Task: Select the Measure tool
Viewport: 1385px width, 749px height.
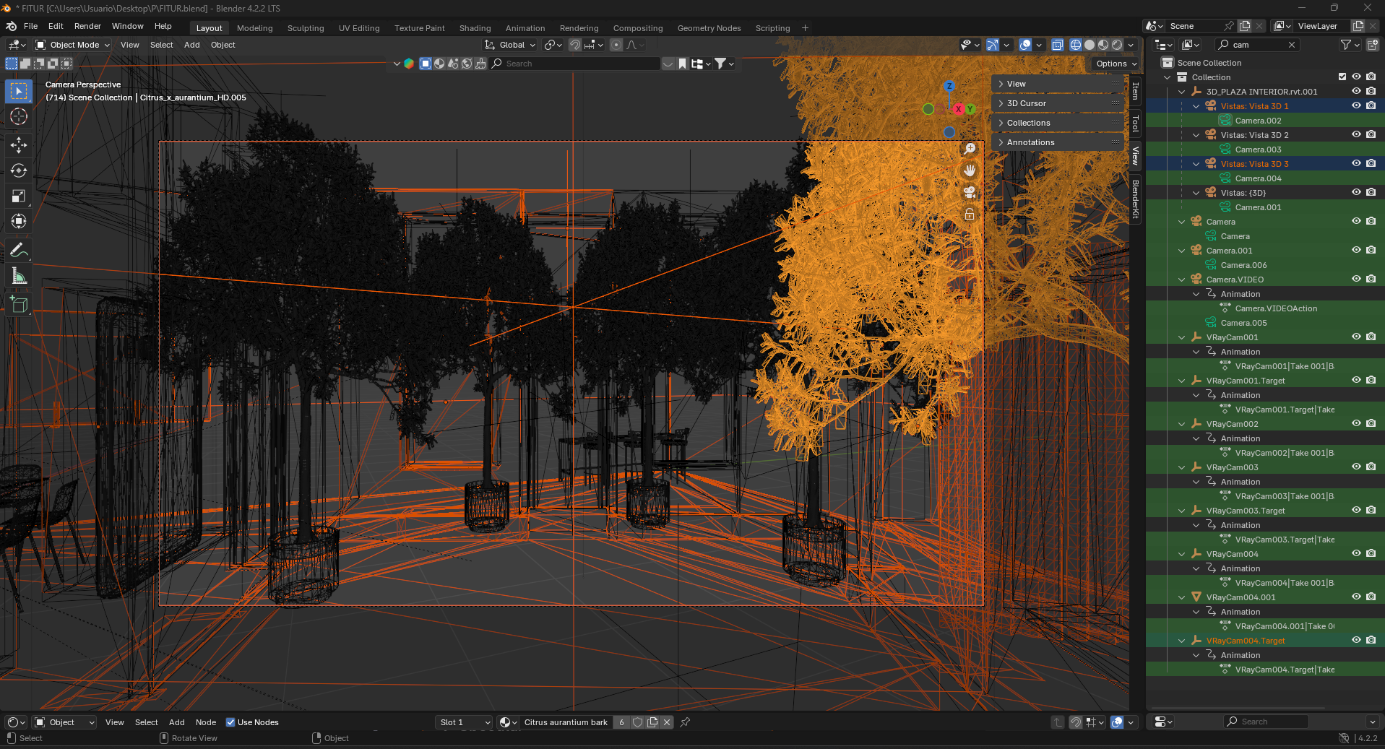Action: 19,277
